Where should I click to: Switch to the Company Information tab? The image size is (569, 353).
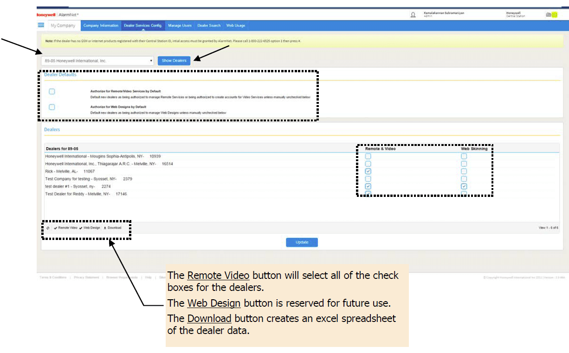tap(101, 25)
